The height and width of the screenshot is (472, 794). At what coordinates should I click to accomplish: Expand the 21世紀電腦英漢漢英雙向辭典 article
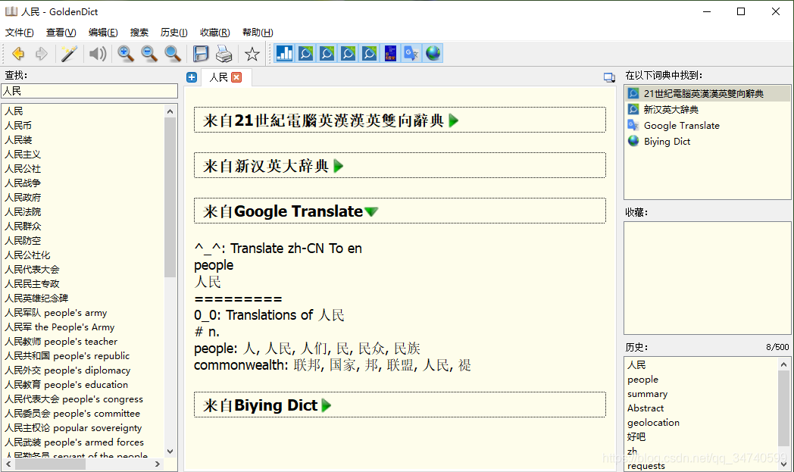[x=454, y=120]
